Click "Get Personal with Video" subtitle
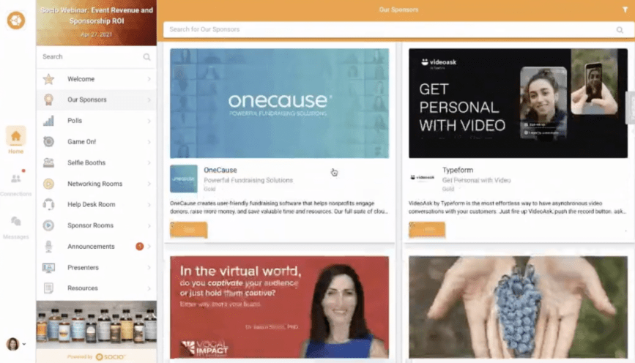 pyautogui.click(x=476, y=180)
